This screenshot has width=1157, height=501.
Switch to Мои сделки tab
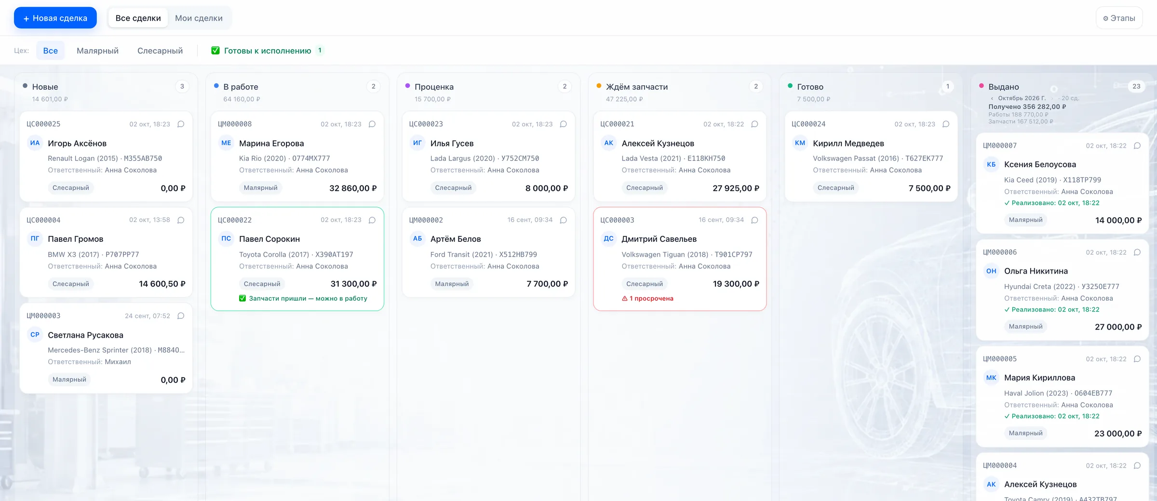click(199, 18)
